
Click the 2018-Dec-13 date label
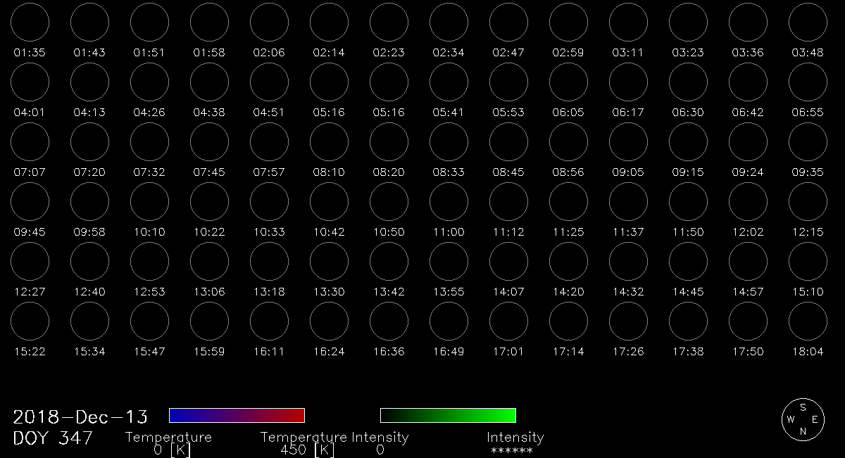click(80, 417)
